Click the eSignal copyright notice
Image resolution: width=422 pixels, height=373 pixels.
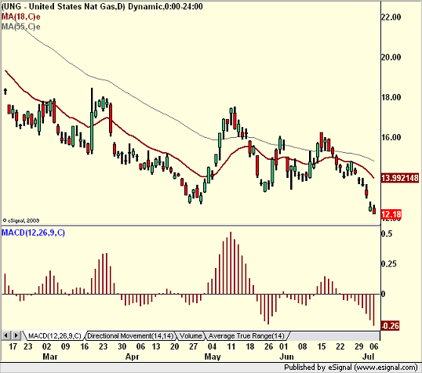(21, 220)
